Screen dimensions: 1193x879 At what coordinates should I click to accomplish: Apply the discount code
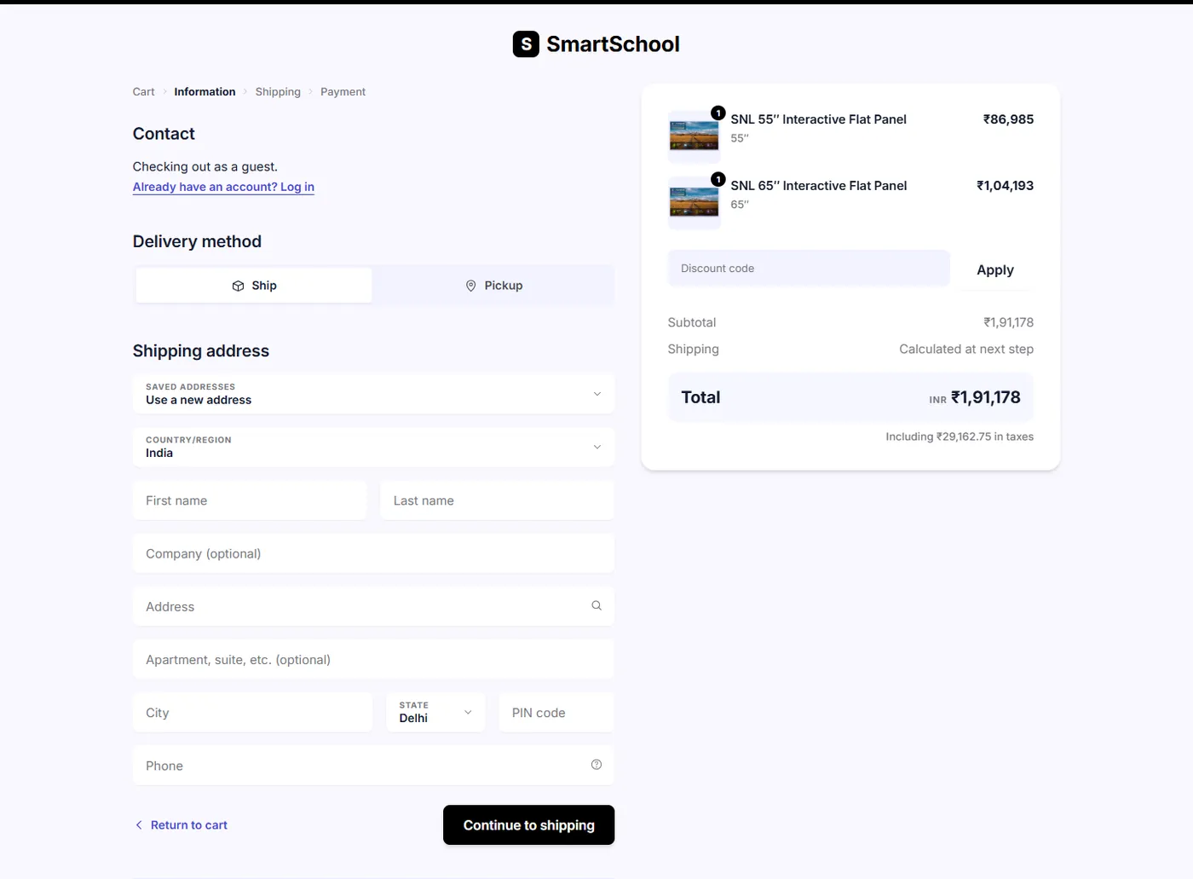[x=995, y=269]
